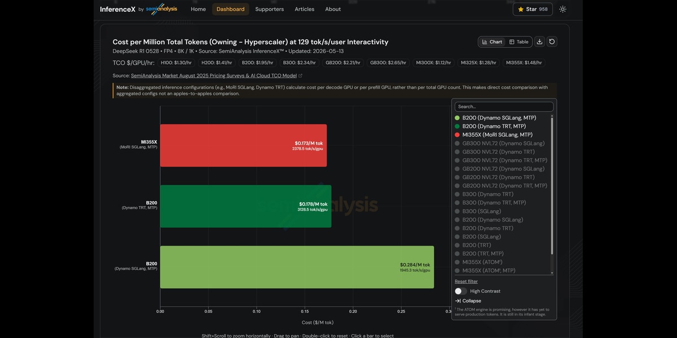The width and height of the screenshot is (677, 338).
Task: Click the $0.173/M tok bar label
Action: click(x=309, y=143)
